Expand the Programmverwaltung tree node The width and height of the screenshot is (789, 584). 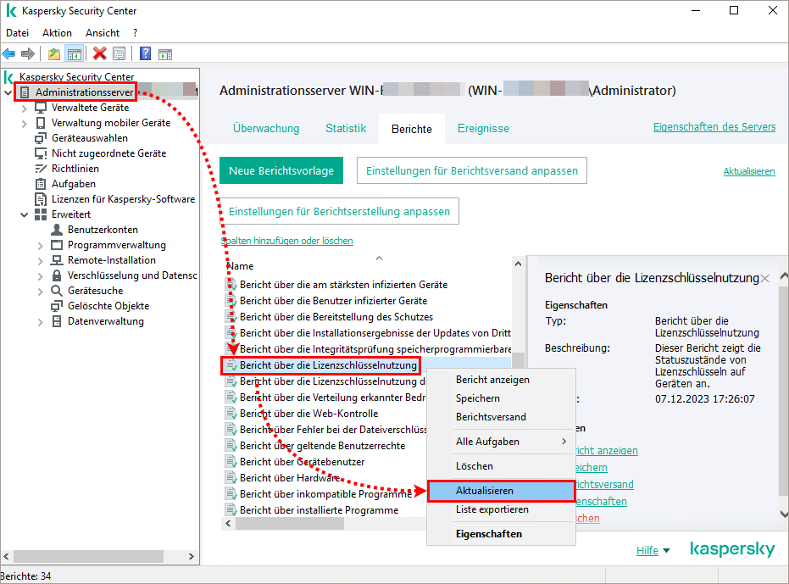click(x=41, y=245)
